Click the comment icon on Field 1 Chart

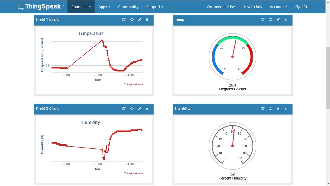pos(132,20)
